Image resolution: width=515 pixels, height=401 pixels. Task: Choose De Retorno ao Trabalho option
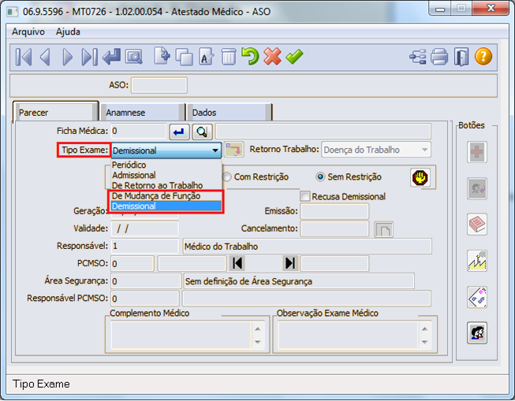pos(166,185)
